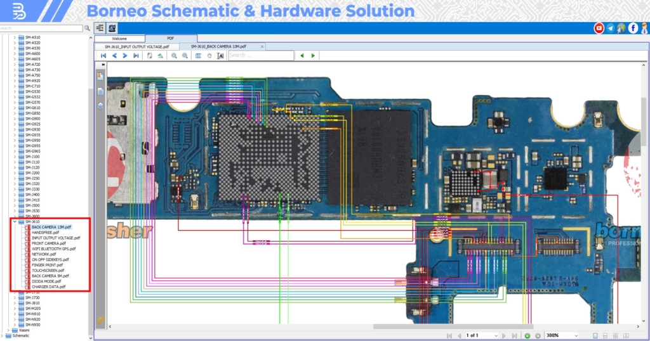Open the YouTube icon in header
The height and width of the screenshot is (341, 650).
tap(599, 28)
